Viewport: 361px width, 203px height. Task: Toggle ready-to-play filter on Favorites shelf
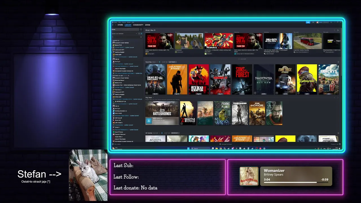(x=160, y=62)
